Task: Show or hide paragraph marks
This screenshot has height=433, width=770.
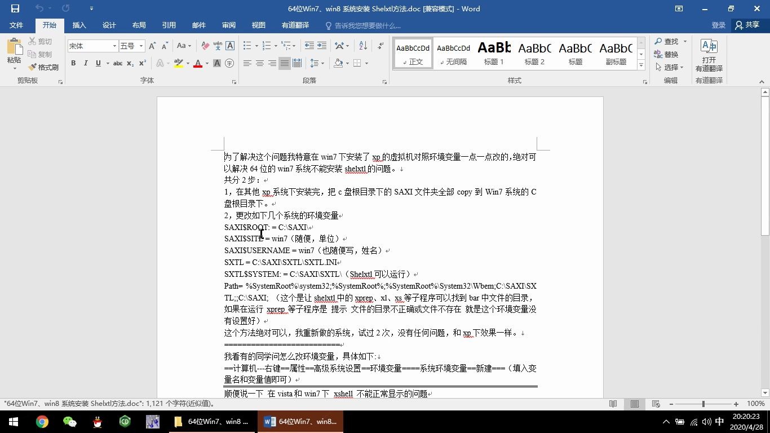Action: (380, 46)
